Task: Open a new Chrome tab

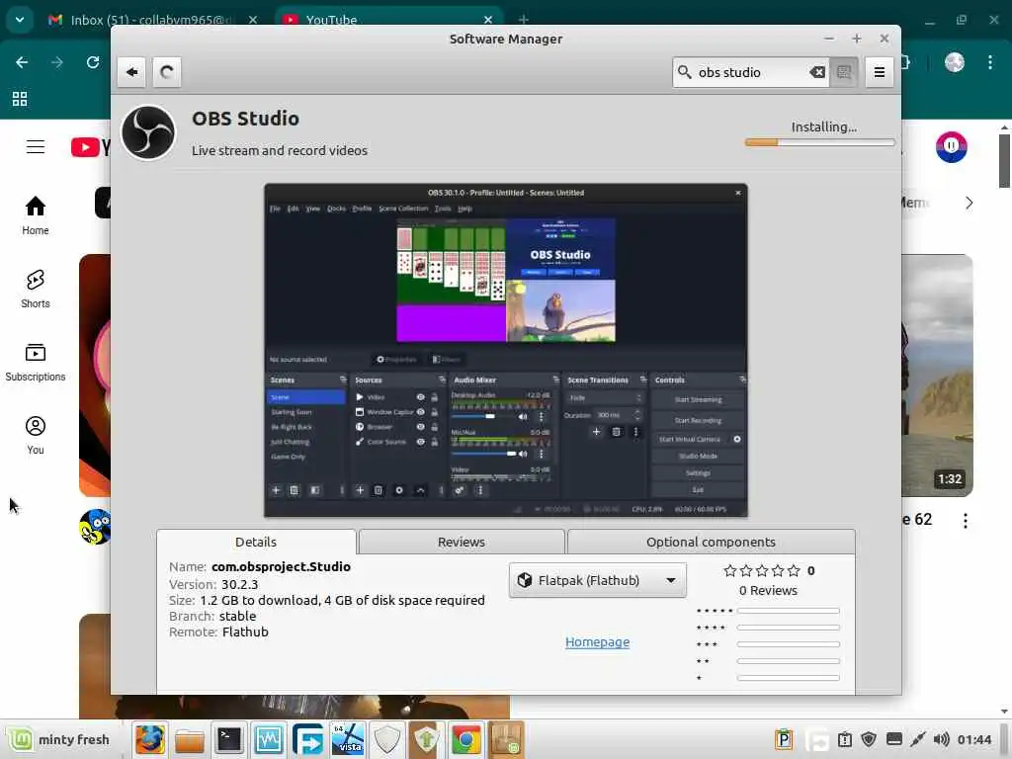Action: coord(524,20)
